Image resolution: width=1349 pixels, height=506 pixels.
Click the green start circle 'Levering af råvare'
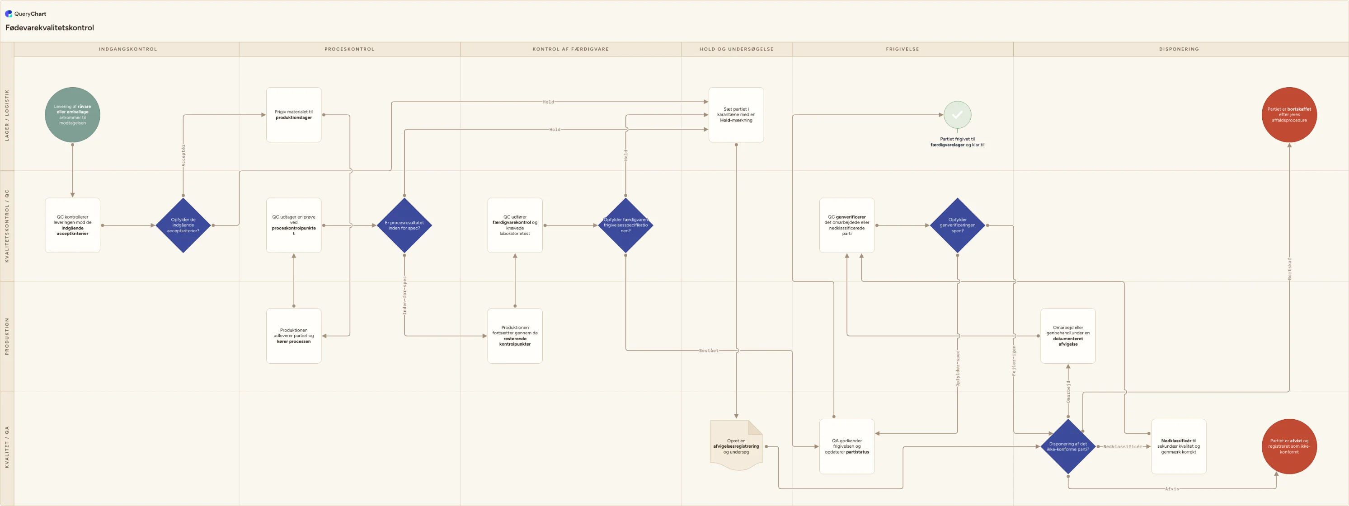pos(72,115)
